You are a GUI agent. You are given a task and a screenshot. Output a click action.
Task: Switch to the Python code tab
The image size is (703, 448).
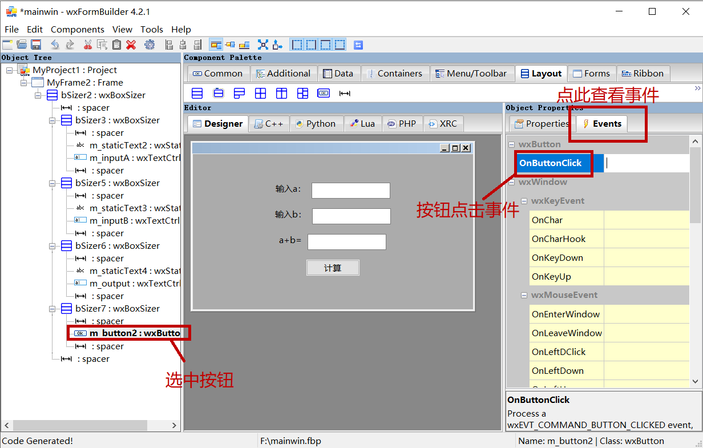(317, 123)
